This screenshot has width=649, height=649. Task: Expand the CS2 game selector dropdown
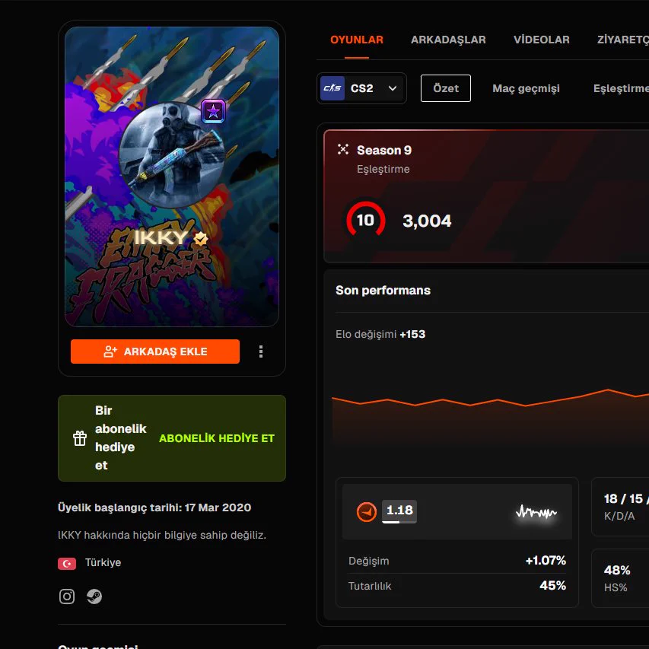pyautogui.click(x=361, y=88)
